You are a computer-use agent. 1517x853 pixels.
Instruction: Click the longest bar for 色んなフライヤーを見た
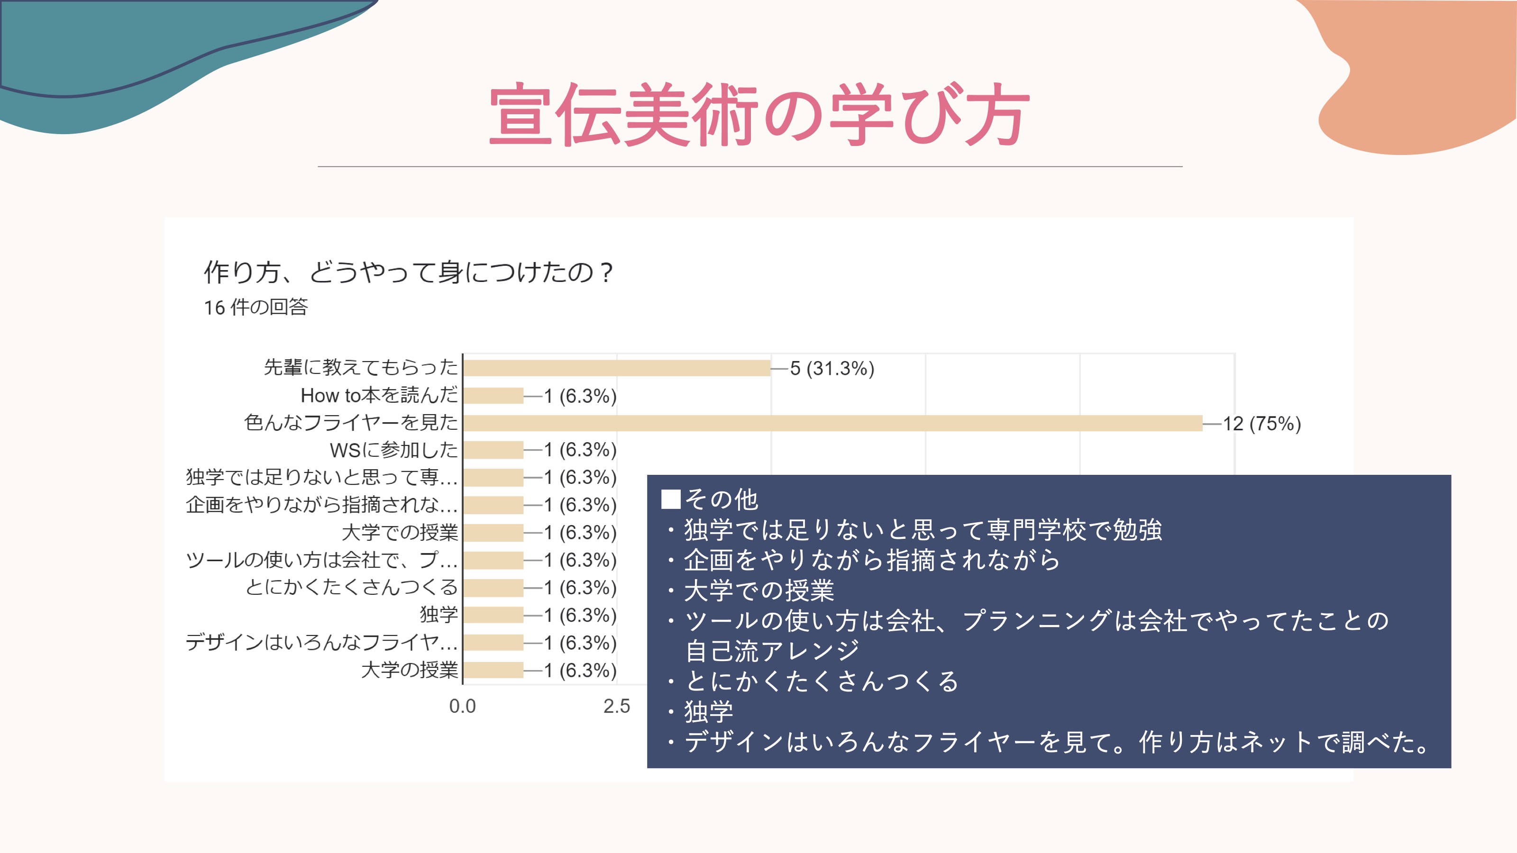pyautogui.click(x=833, y=423)
